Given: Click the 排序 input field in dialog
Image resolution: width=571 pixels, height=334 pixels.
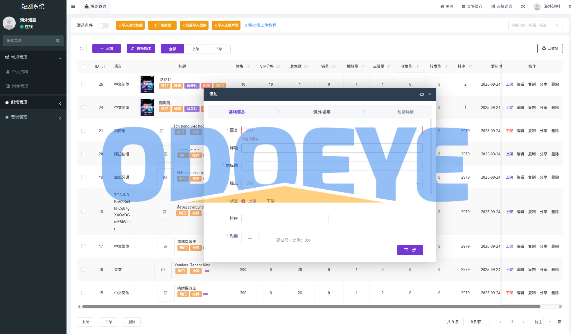Looking at the screenshot, I should (285, 218).
